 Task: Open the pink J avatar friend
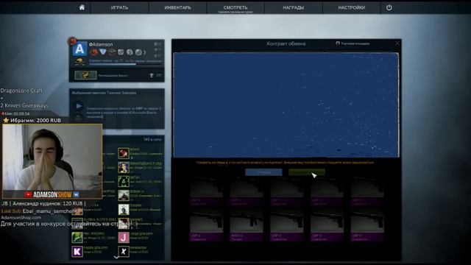tap(124, 237)
